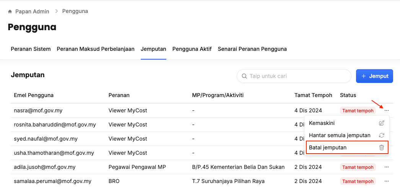This screenshot has height=188, width=400.
Task: Click the refresh icon for resend invitation
Action: 381,135
